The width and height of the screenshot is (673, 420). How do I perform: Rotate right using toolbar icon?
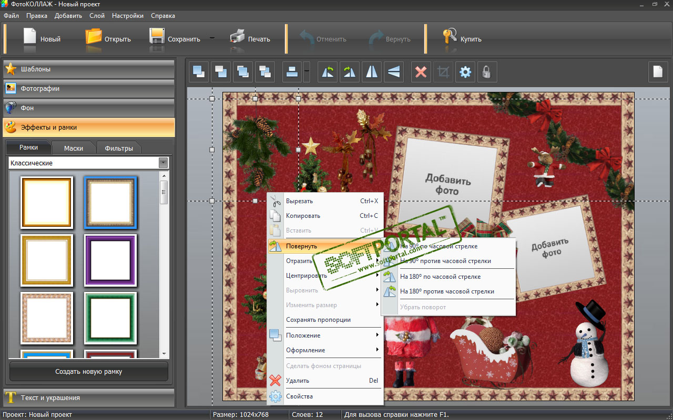(x=350, y=71)
